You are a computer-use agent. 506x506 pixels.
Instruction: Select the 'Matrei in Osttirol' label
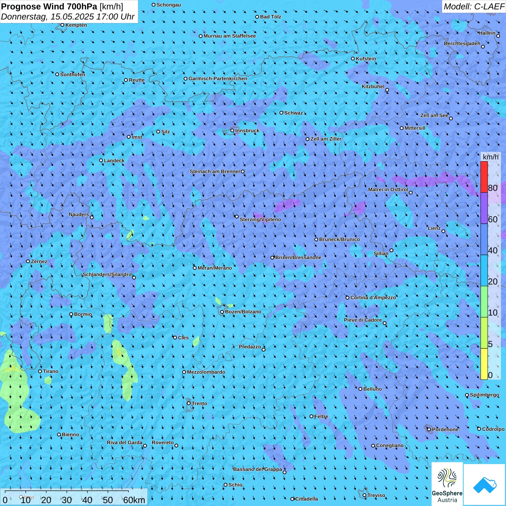coord(388,189)
